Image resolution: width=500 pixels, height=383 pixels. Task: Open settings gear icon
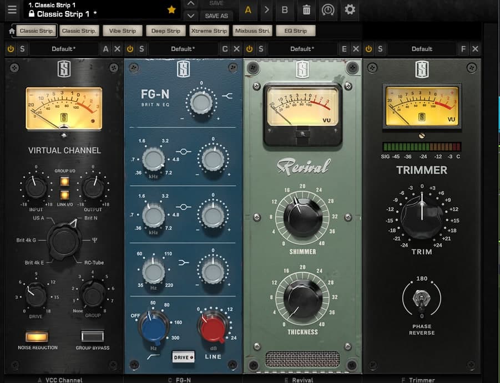(x=350, y=9)
